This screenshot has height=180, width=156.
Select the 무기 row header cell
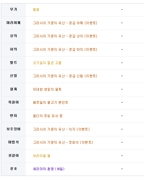14,10
